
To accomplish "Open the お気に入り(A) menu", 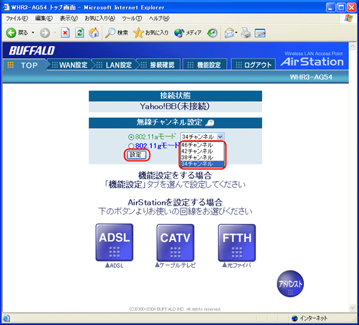I will coord(100,19).
